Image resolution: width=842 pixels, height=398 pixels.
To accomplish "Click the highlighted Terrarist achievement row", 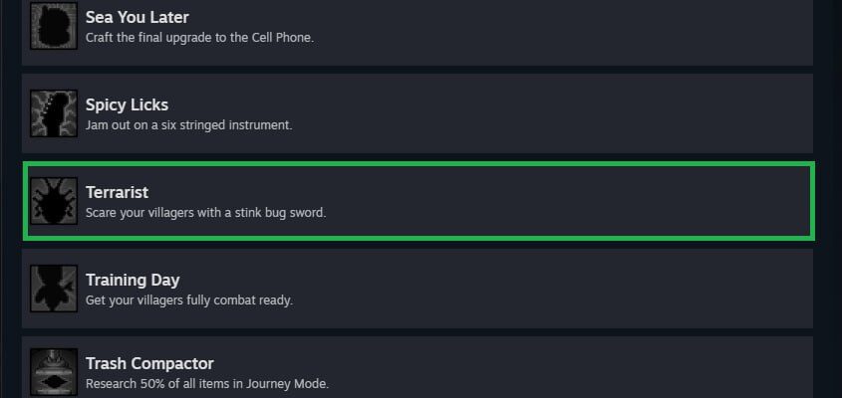I will pos(419,201).
